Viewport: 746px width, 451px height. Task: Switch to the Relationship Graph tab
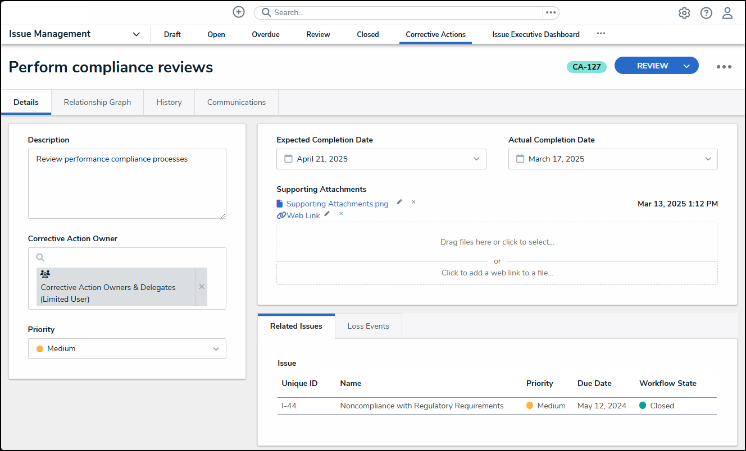pos(97,102)
